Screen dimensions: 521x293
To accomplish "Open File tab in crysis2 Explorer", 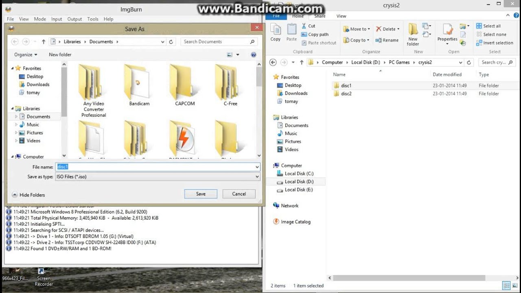I will point(276,16).
